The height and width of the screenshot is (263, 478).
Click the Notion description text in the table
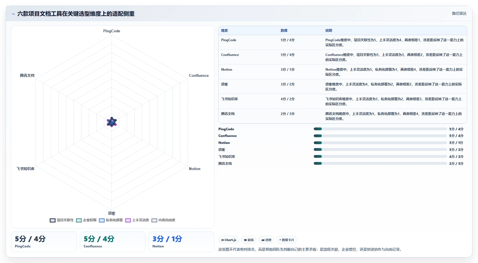[394, 72]
